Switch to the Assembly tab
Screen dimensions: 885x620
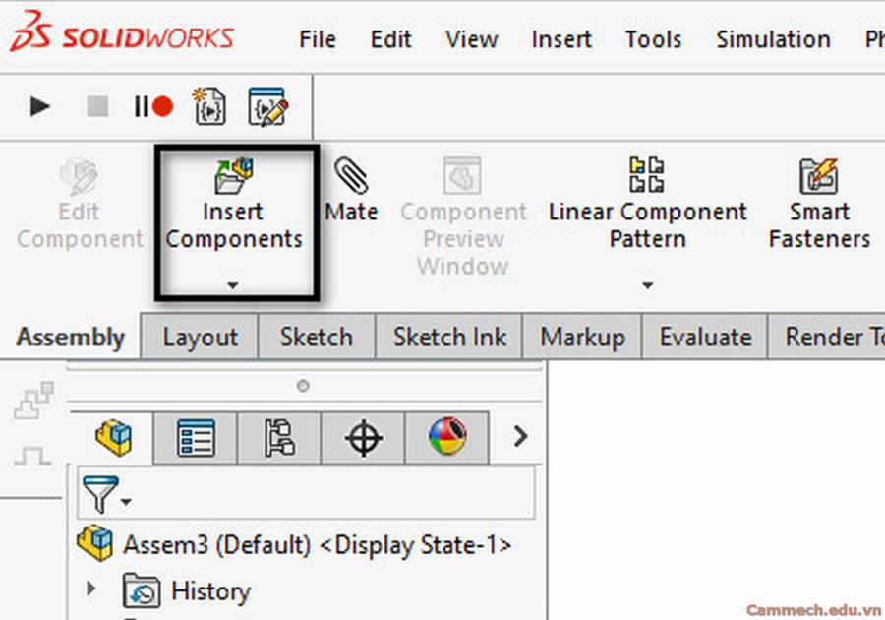71,338
